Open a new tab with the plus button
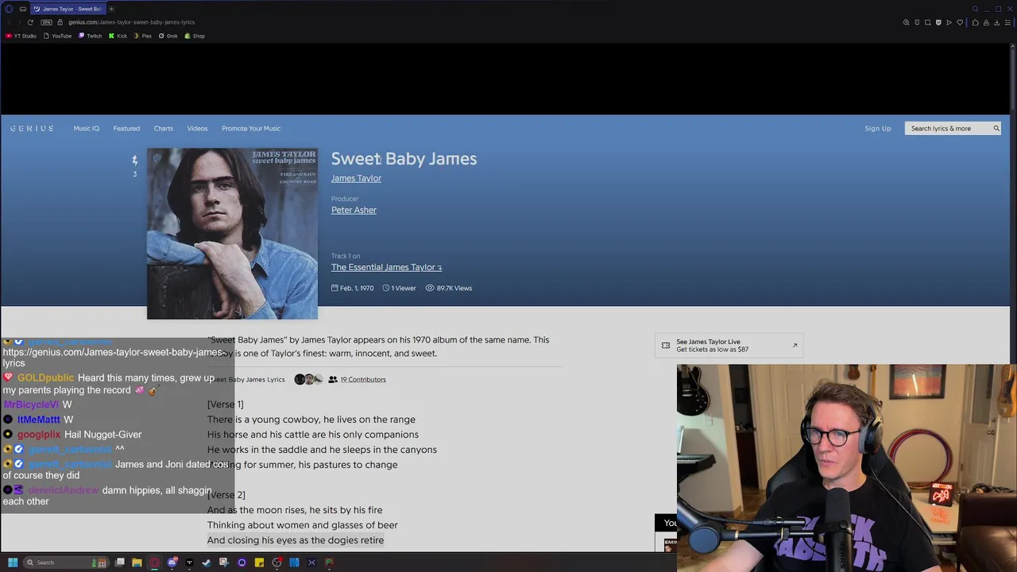Viewport: 1017px width, 572px height. pyautogui.click(x=111, y=9)
